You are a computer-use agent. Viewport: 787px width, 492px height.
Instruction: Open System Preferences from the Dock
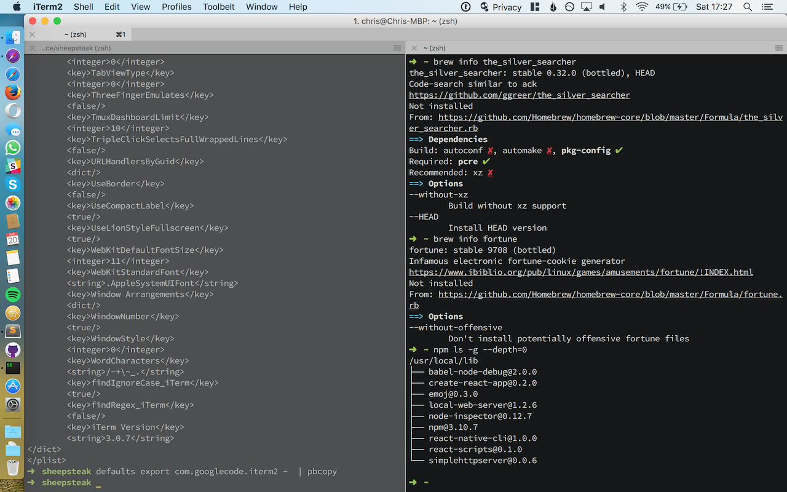point(13,405)
